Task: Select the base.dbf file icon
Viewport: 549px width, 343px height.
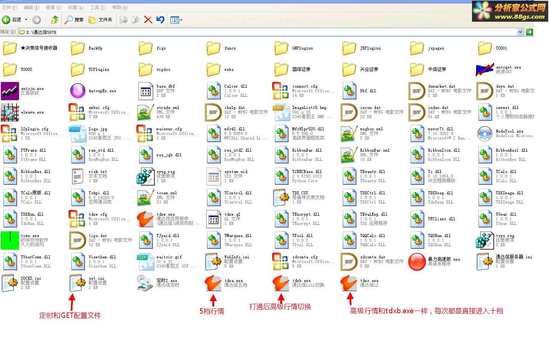Action: (145, 91)
